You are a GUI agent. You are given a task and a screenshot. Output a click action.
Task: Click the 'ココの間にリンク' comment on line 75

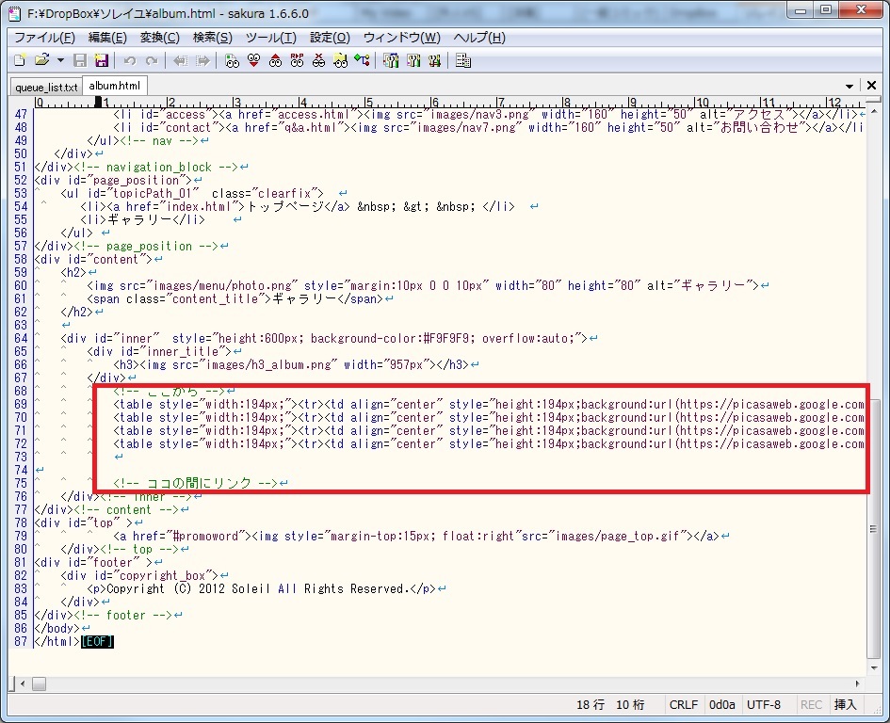(x=200, y=483)
